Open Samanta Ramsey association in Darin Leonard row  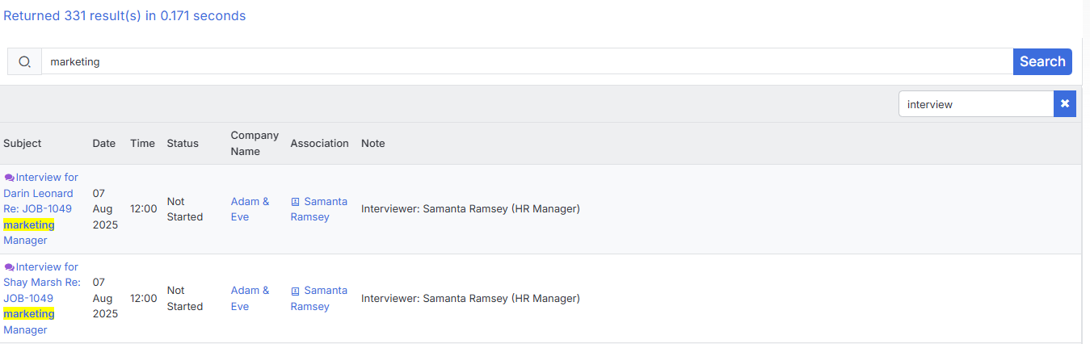pos(319,209)
